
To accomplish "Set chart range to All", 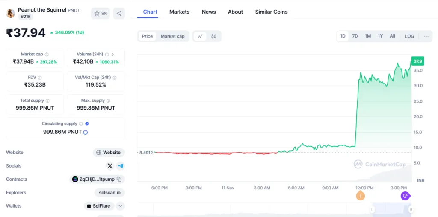I will [x=393, y=36].
